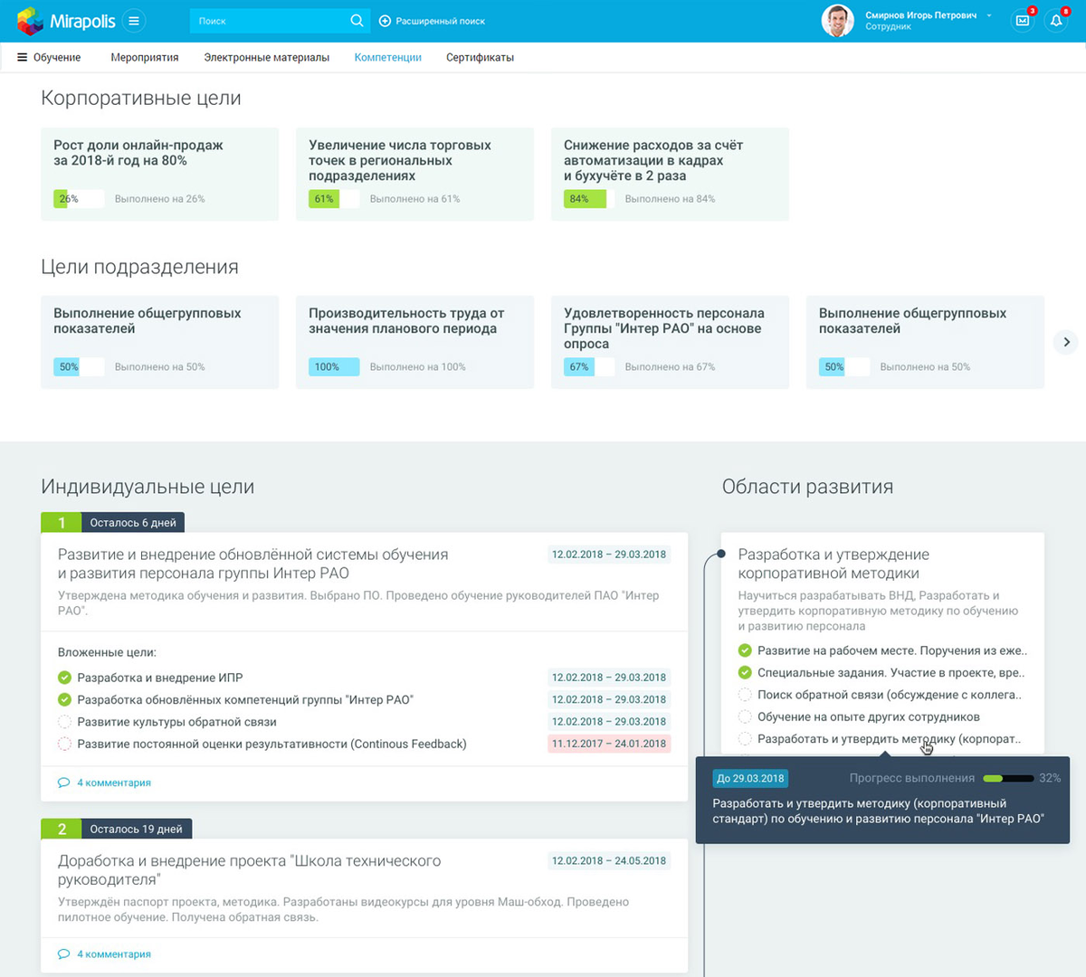Open 4 комментария link under goal 2

coord(114,953)
